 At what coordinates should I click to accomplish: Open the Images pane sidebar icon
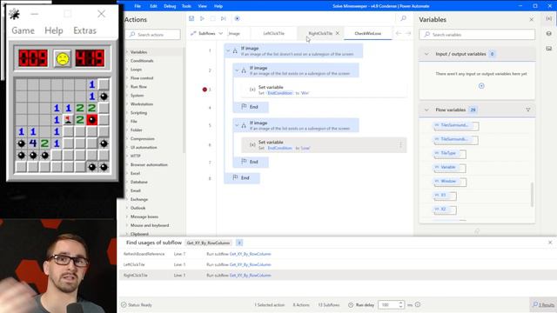[549, 49]
